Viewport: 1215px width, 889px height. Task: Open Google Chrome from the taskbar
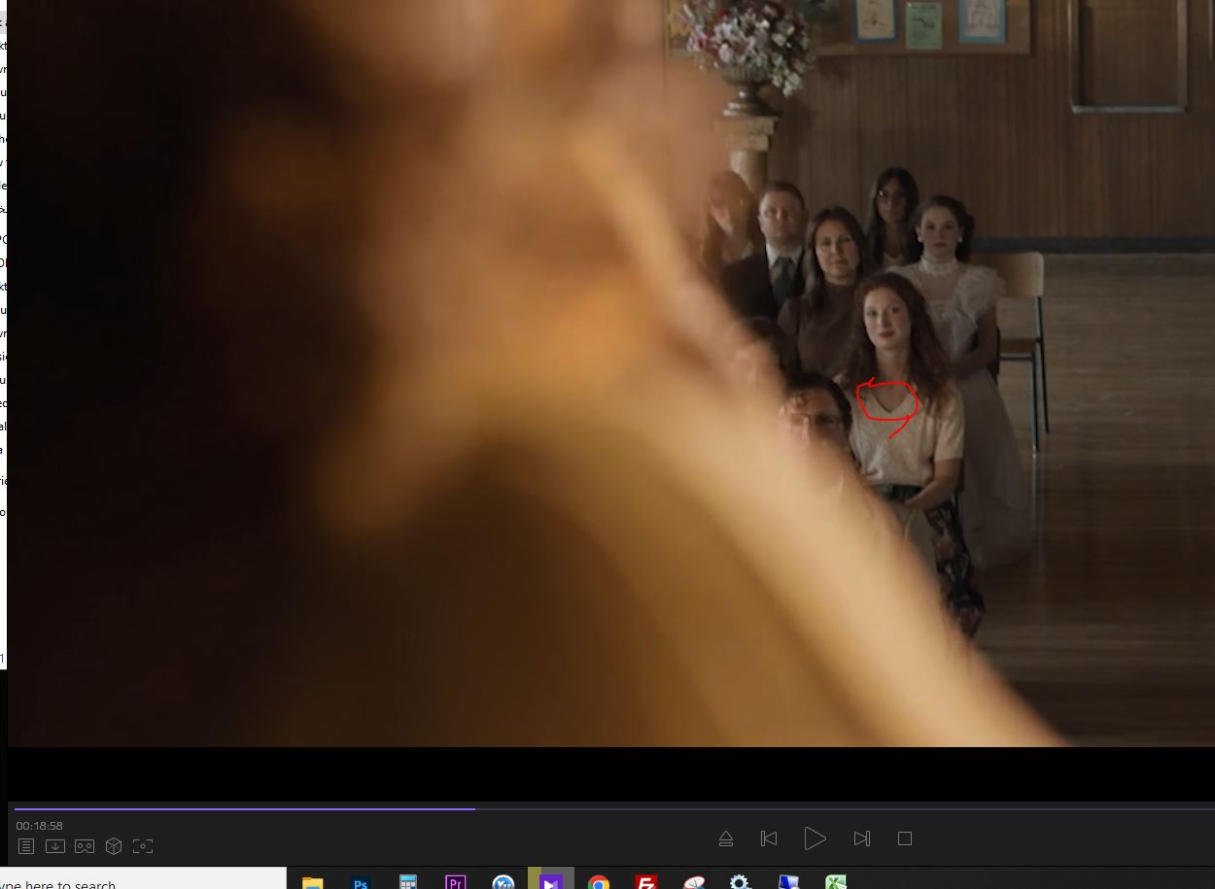point(598,882)
